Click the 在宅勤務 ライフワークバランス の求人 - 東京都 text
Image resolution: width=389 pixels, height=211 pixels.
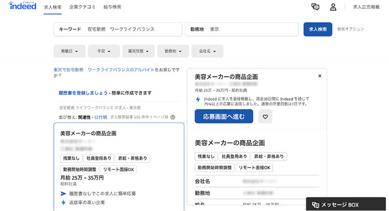[x=100, y=108]
